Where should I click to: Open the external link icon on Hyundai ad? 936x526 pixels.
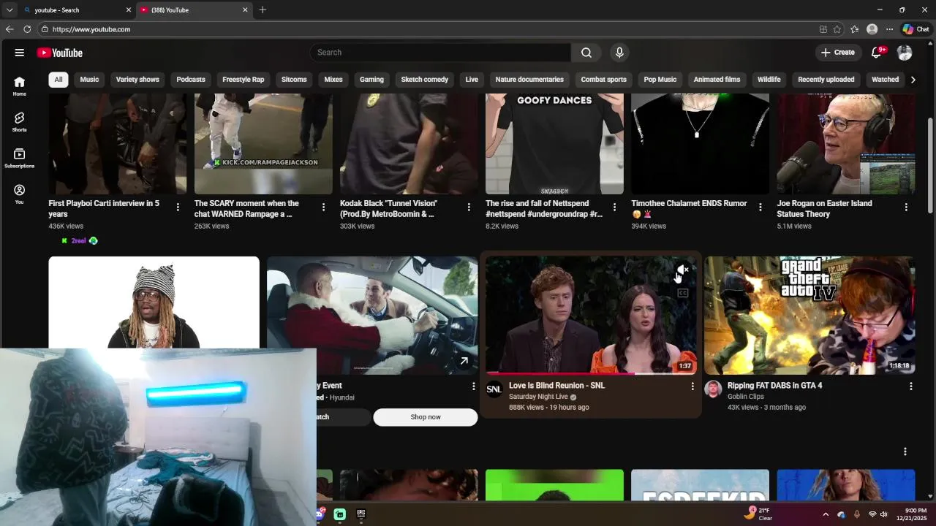click(464, 361)
